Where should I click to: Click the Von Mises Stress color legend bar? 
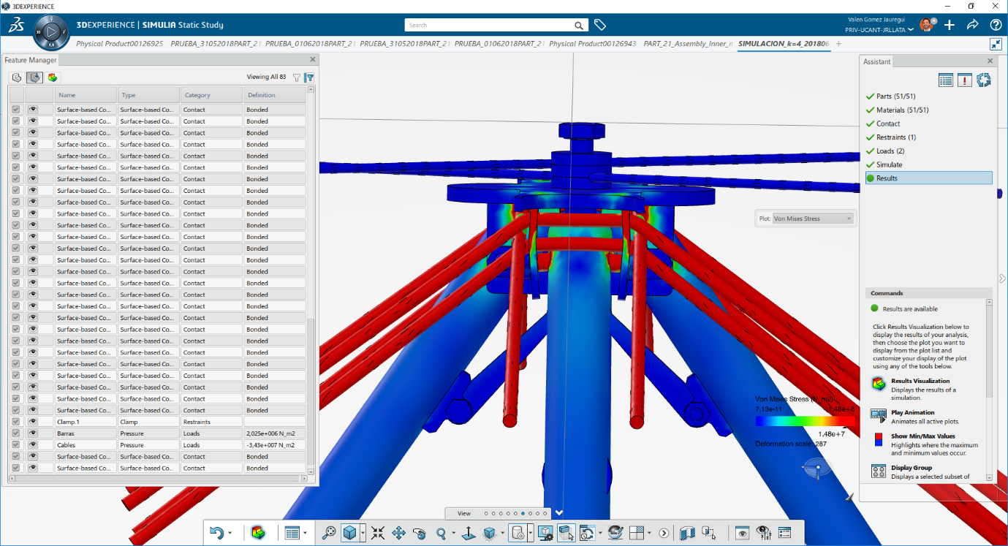[x=805, y=421]
